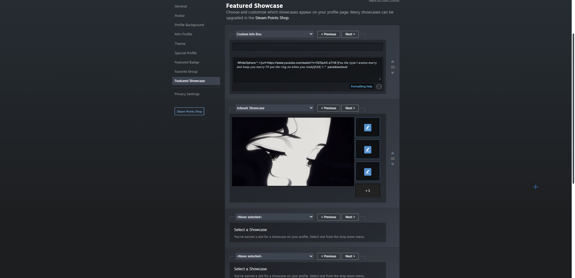The height and width of the screenshot is (278, 575).
Task: Move the Artwork Showcase down
Action: [x=393, y=164]
